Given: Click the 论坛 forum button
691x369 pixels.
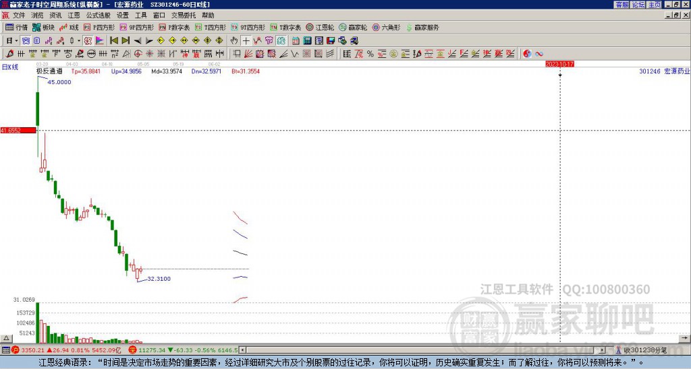Looking at the screenshot, I should [638, 5].
